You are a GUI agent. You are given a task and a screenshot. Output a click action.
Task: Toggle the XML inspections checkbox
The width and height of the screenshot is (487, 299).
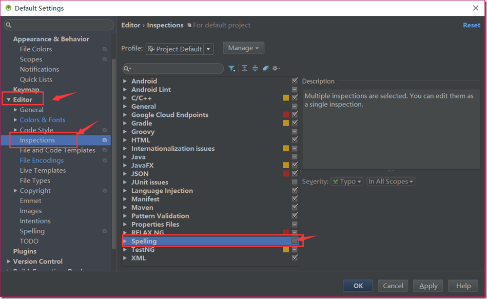pyautogui.click(x=295, y=258)
